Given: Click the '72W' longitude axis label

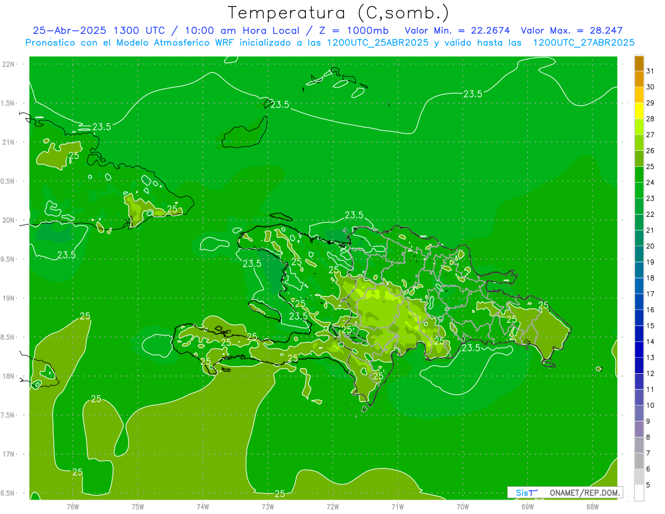Looking at the screenshot, I should click(332, 506).
